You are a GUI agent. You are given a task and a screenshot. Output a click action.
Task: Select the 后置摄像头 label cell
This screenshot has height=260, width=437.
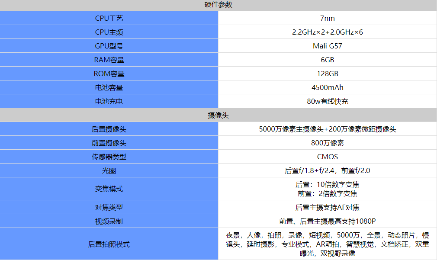(x=109, y=129)
